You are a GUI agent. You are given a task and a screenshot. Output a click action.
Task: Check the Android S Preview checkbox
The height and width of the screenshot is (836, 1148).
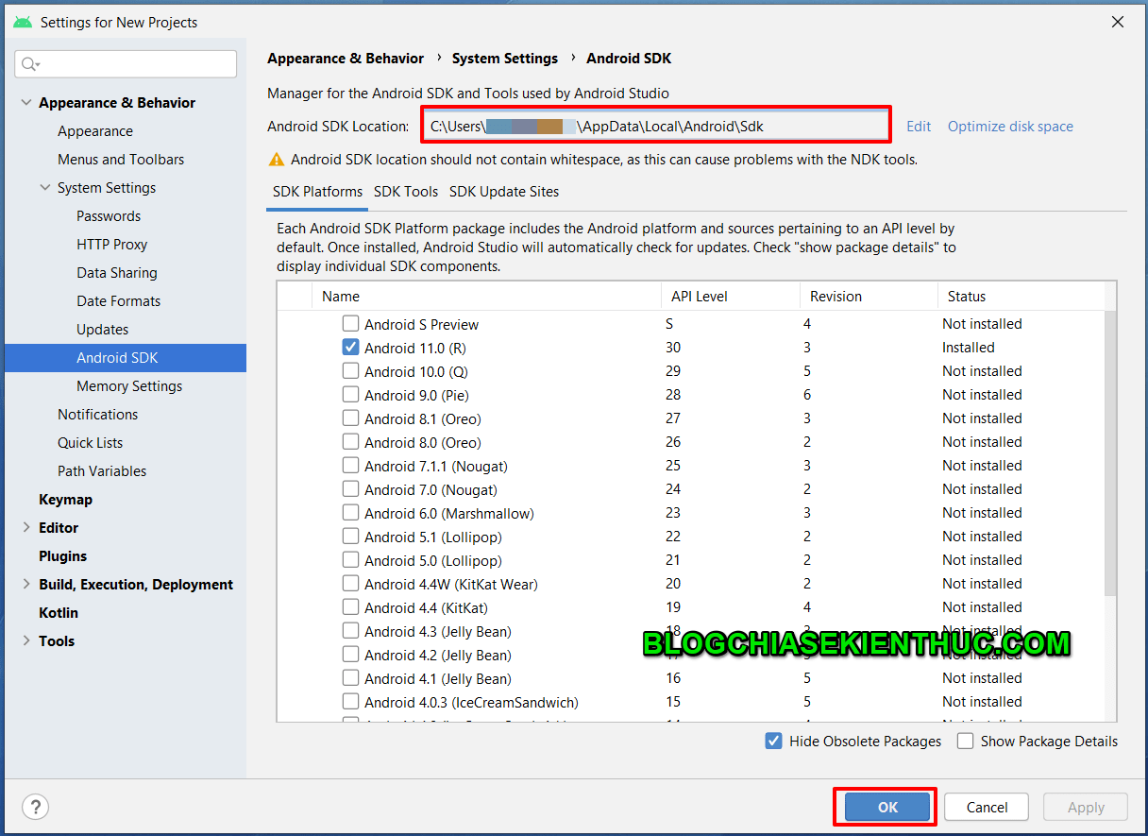point(350,324)
